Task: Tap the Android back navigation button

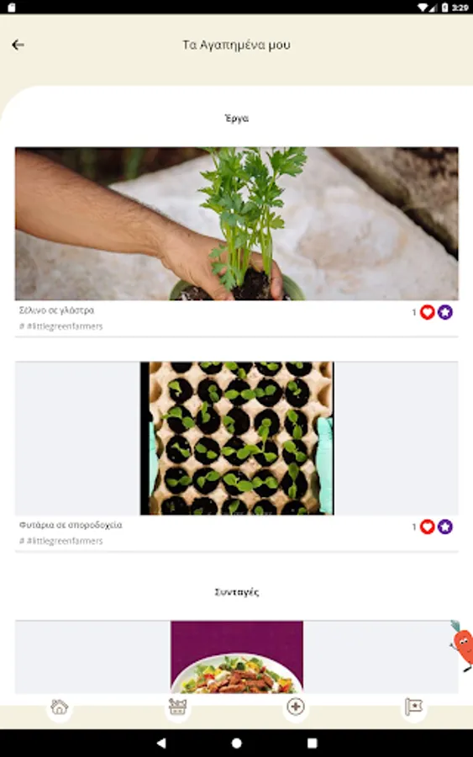Action: coord(161,743)
